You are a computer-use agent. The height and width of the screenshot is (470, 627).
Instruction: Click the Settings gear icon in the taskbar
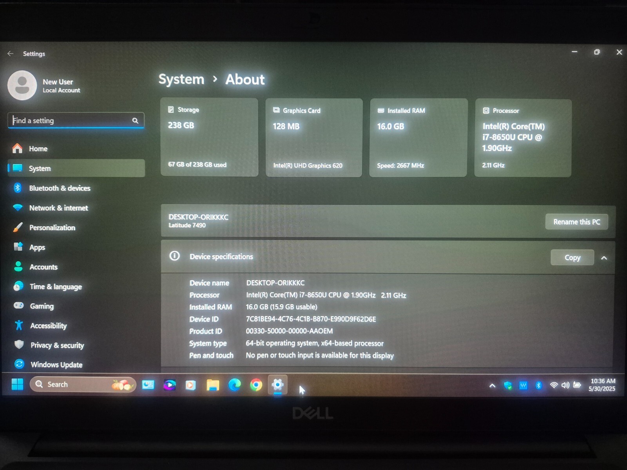(x=277, y=385)
